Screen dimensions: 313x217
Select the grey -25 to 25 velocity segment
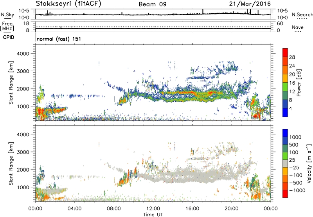click(285, 163)
